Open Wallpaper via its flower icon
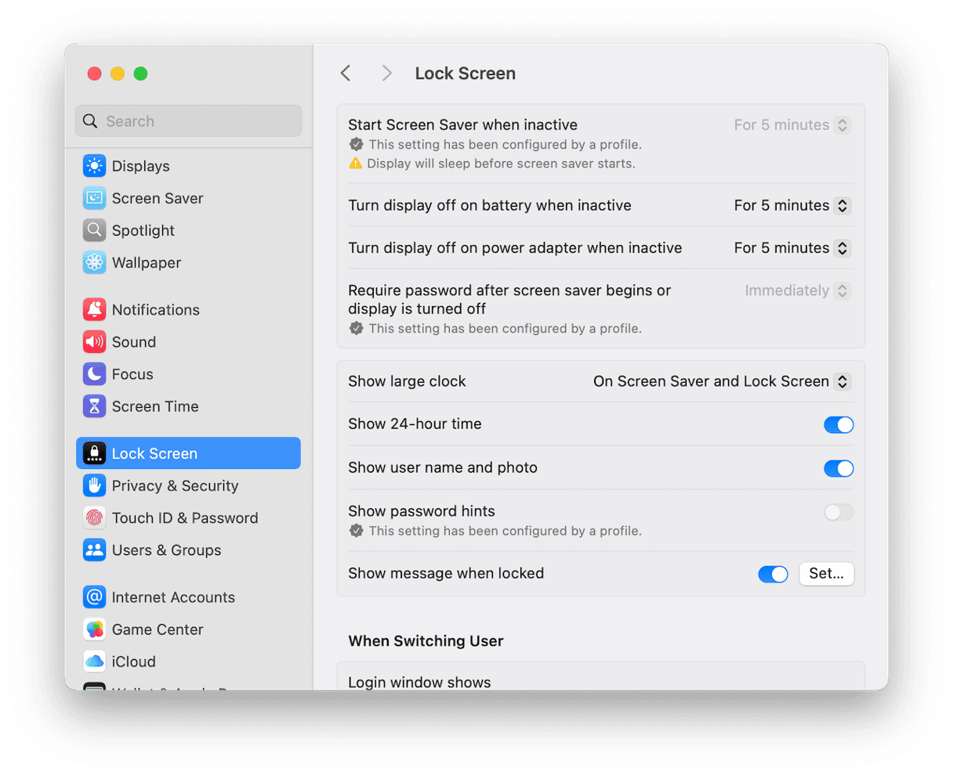953x775 pixels. [94, 262]
